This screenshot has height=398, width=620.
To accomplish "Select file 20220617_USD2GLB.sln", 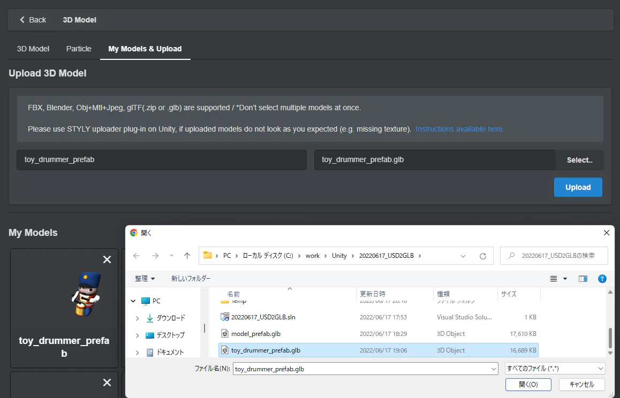I will click(379, 317).
